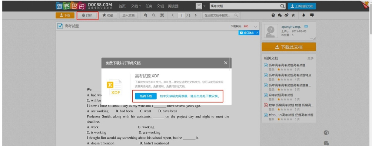Viewport: 372px width, 146px height.
Task: Open the 文辑 menu item
Action: tap(160, 6)
